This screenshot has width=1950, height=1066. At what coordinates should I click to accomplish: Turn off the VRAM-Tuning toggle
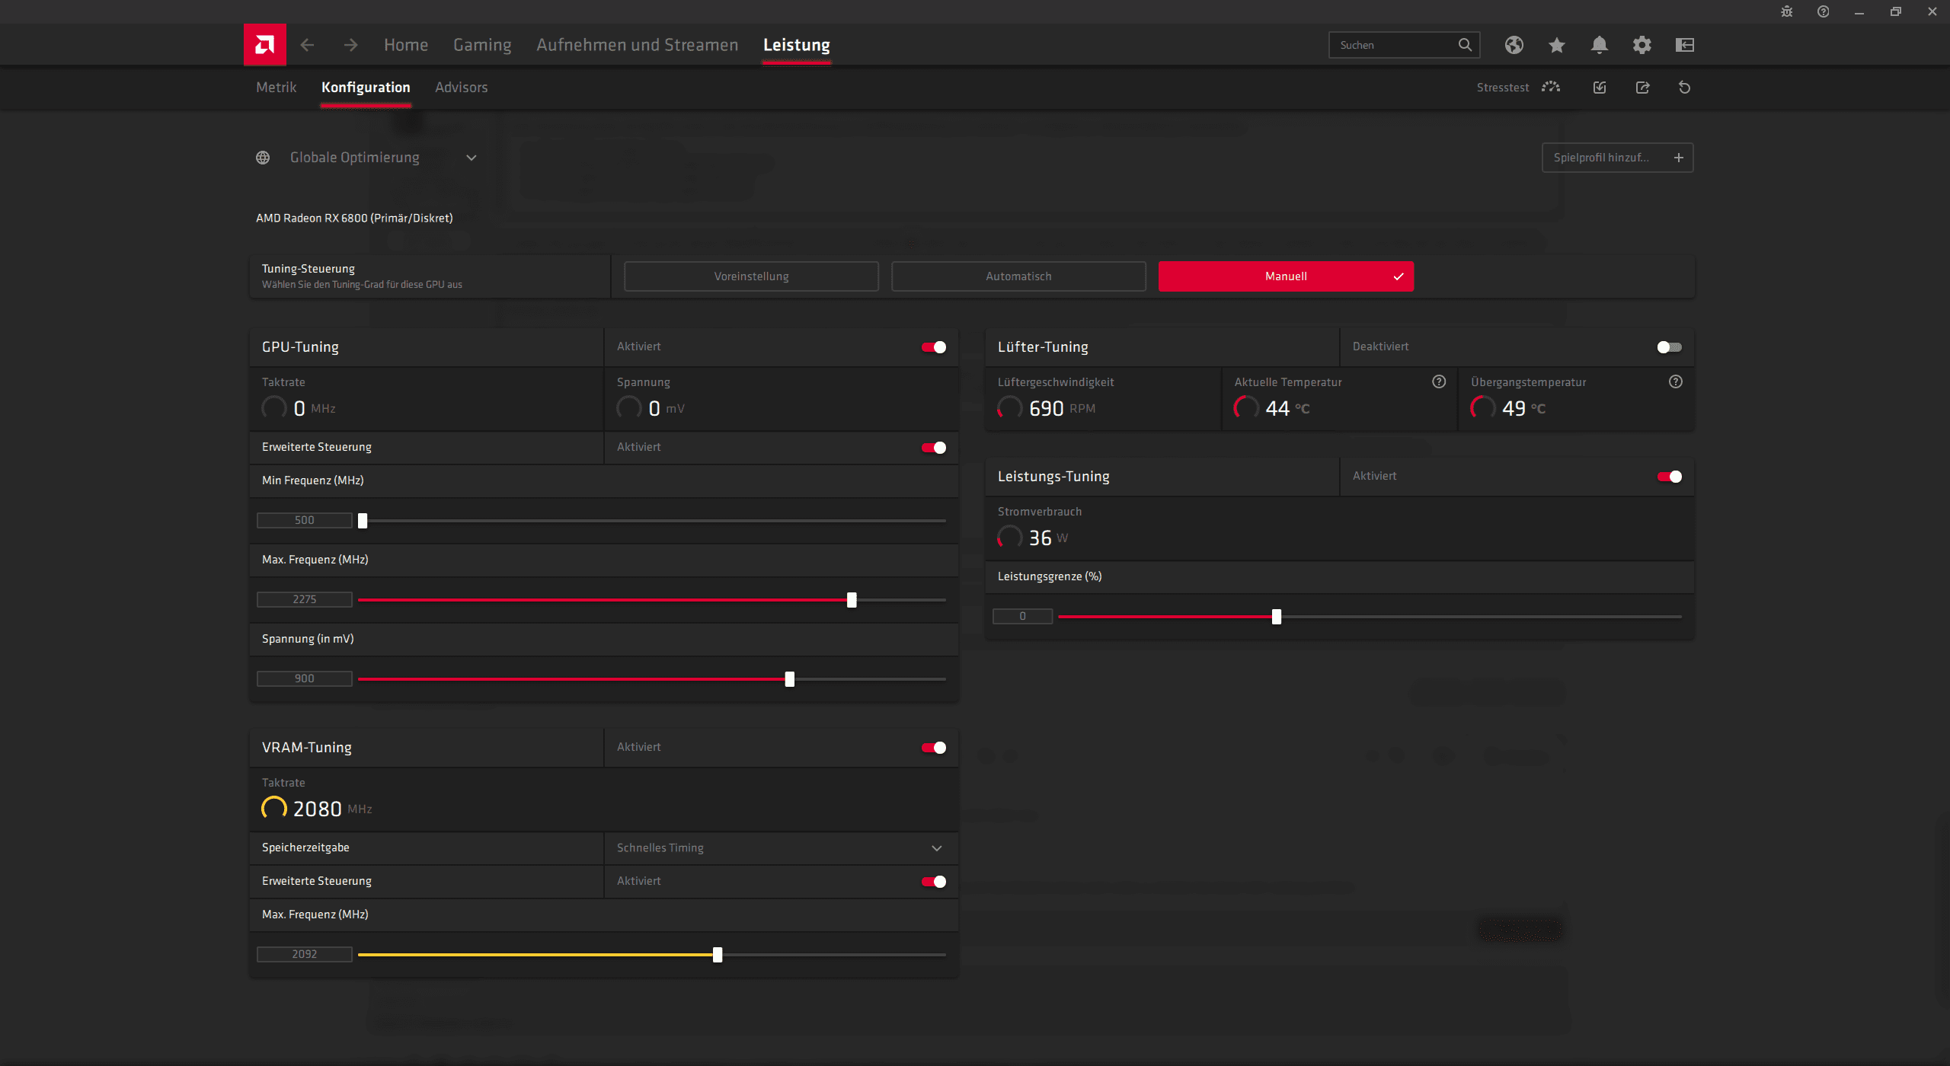point(934,748)
